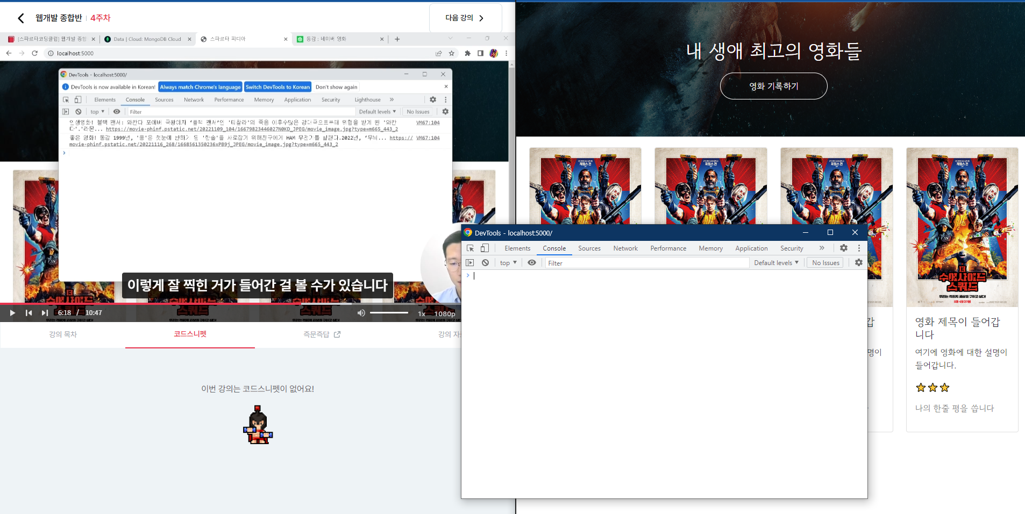The height and width of the screenshot is (514, 1025).
Task: Dismiss the DevTools language infobar
Action: pos(446,87)
